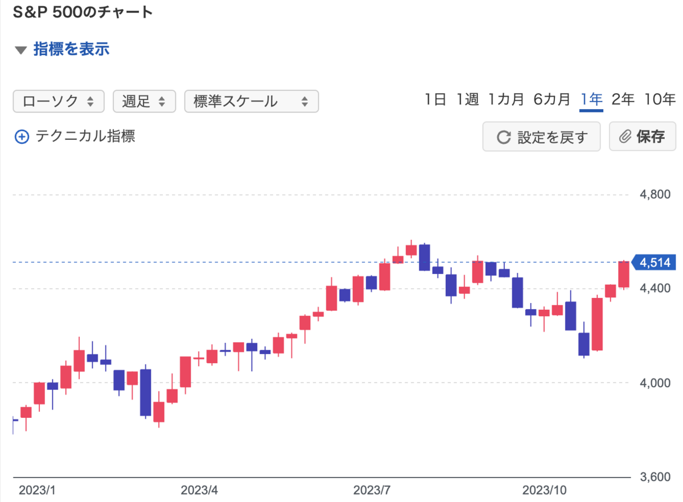Open テクニカル指標 options
The image size is (683, 502).
(x=85, y=136)
